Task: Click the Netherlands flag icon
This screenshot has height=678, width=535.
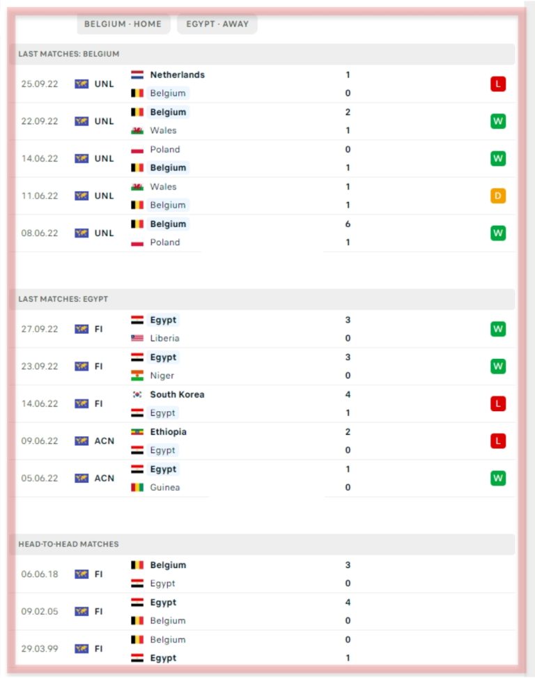Action: click(x=137, y=75)
